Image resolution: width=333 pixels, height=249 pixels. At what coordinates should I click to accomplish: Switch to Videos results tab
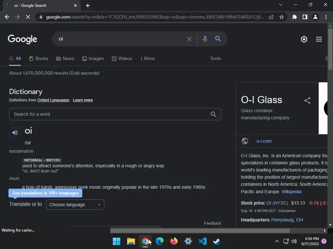(122, 59)
